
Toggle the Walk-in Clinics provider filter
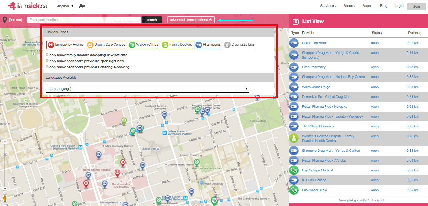pyautogui.click(x=143, y=45)
